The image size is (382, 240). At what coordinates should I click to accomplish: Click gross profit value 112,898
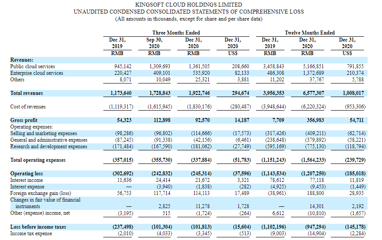162,120
